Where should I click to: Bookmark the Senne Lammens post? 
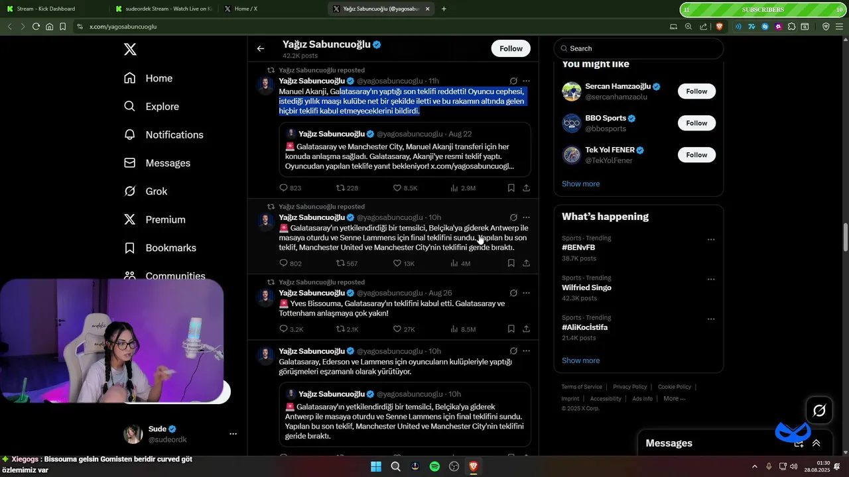(511, 263)
